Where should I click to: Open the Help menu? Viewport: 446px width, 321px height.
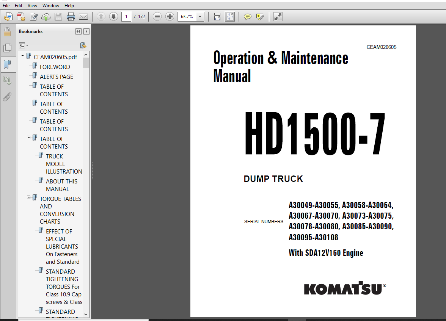pyautogui.click(x=69, y=5)
